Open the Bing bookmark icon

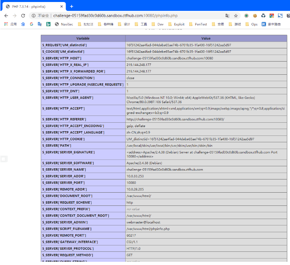tap(48, 24)
